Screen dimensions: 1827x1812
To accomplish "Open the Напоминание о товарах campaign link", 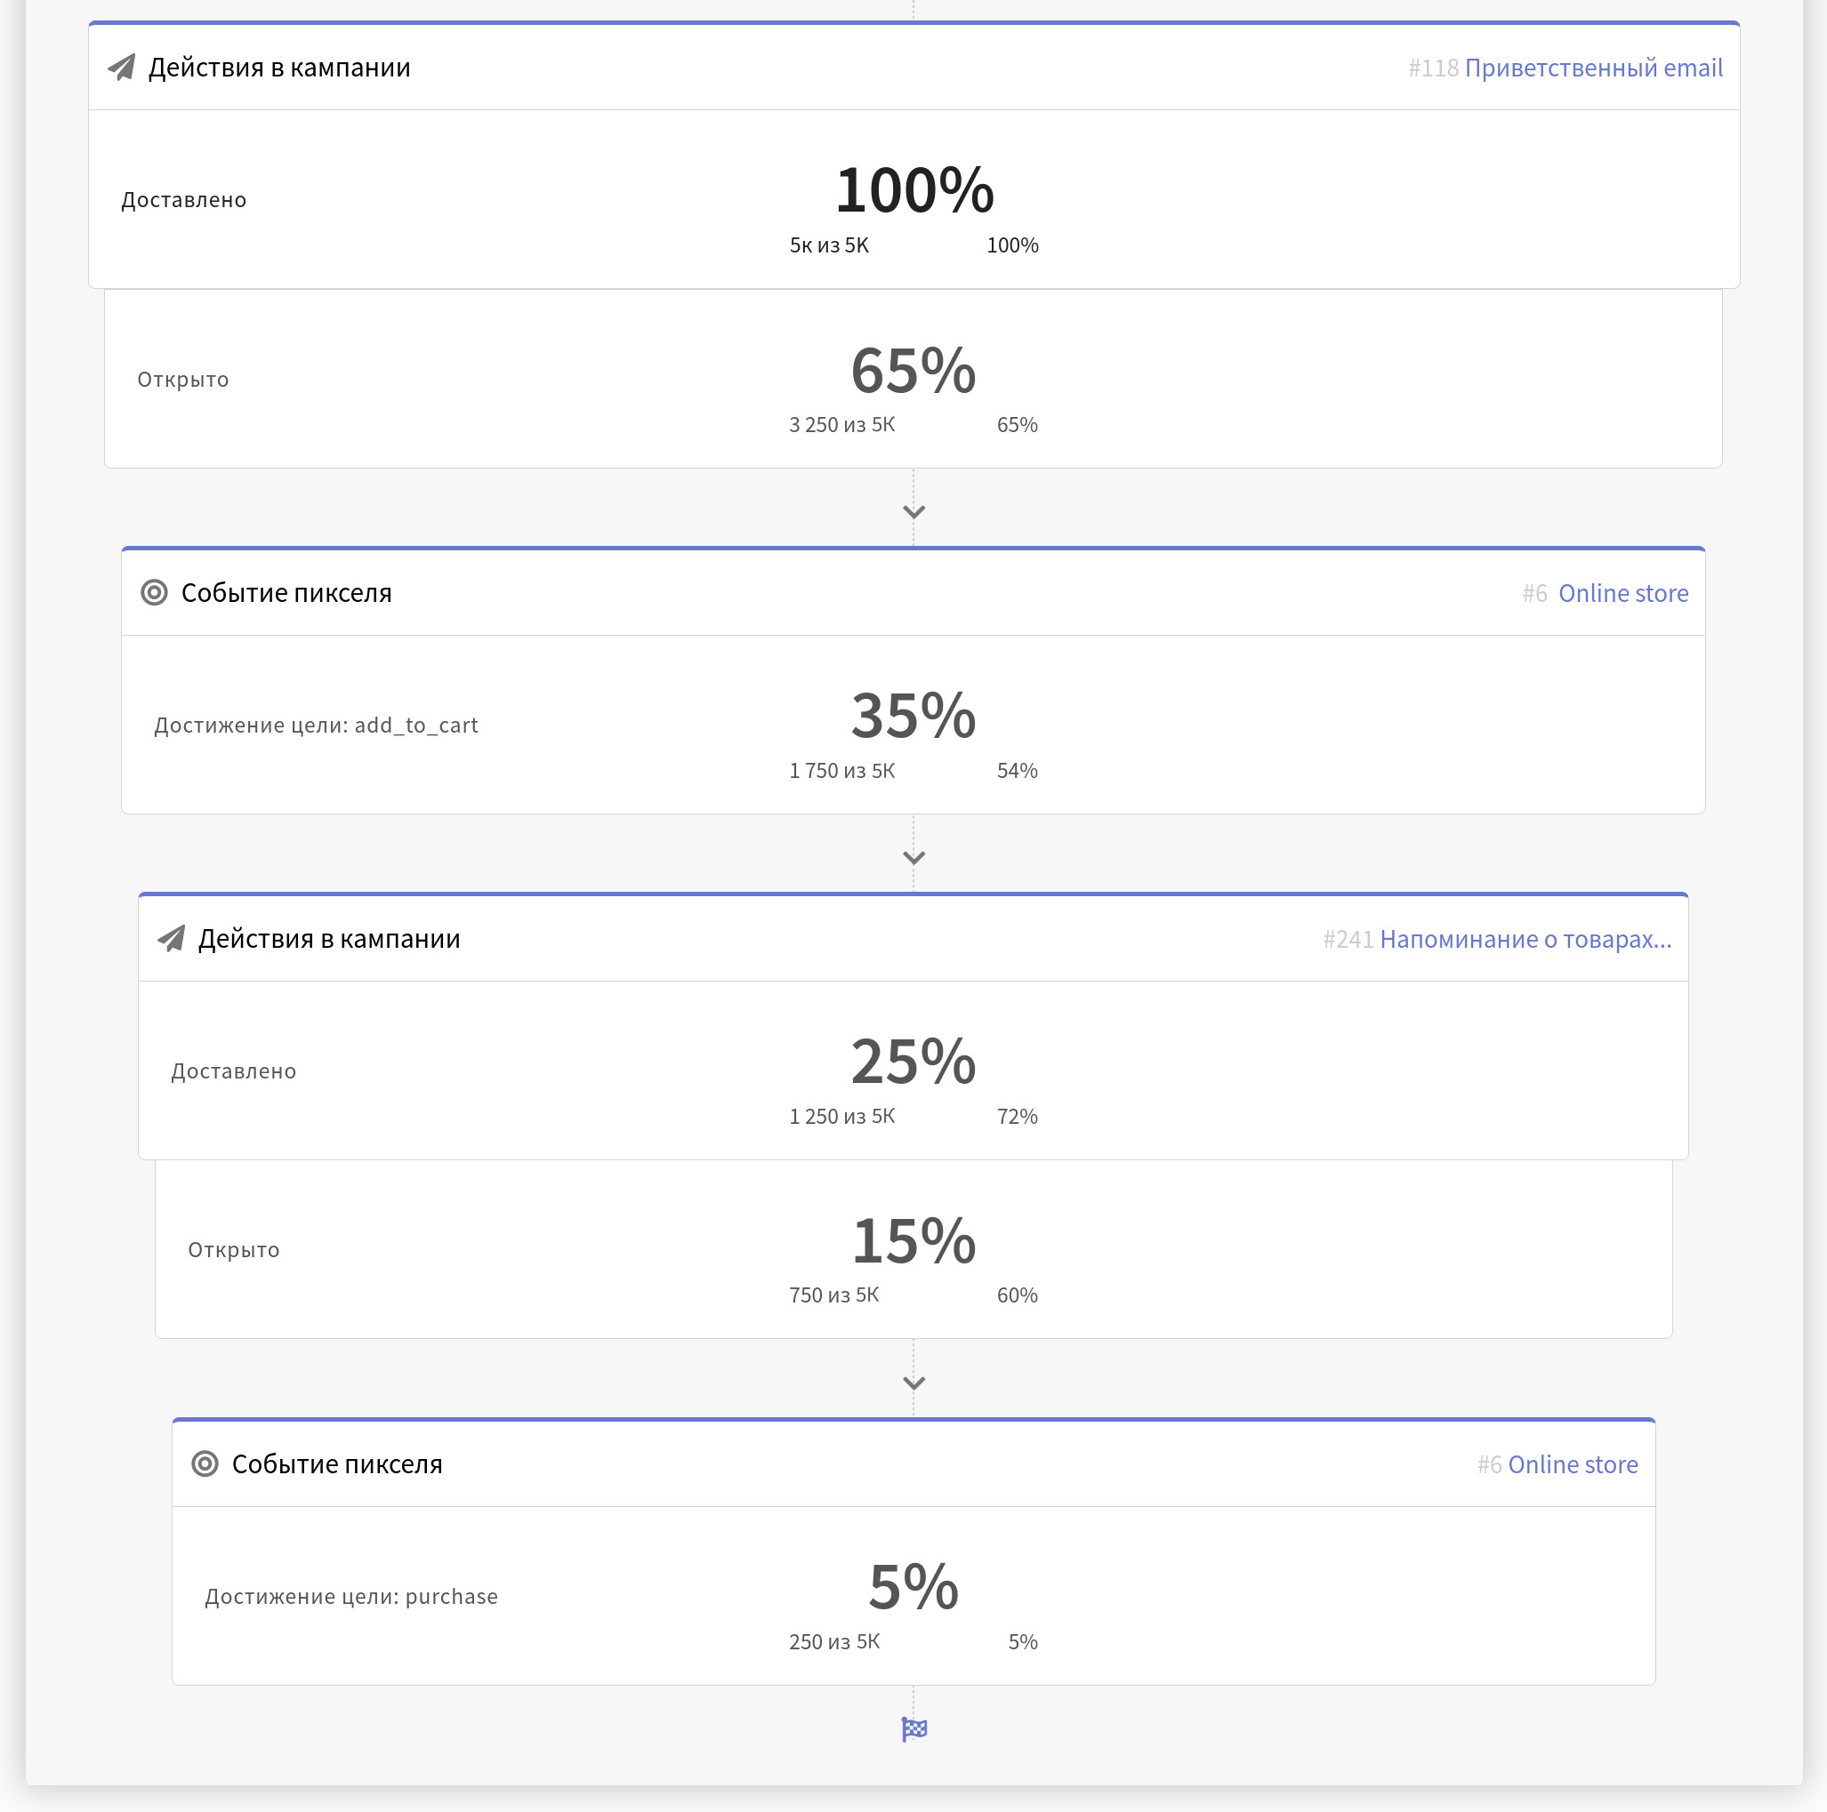I will (1525, 940).
